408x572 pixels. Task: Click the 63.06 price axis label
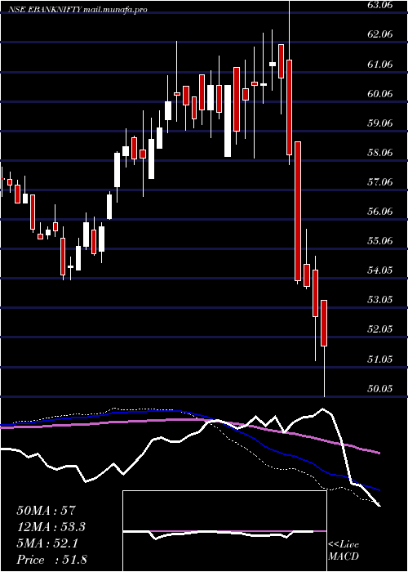(380, 5)
